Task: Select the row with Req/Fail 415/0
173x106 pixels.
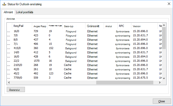Action: [85, 48]
